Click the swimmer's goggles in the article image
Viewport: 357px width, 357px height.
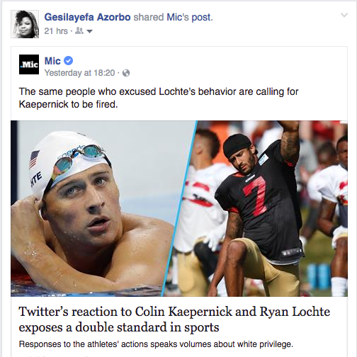(x=79, y=159)
